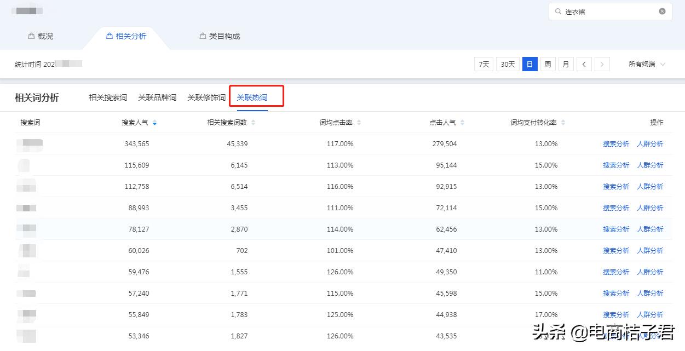Sort the 搜索人气 column by its arrows

pos(154,122)
